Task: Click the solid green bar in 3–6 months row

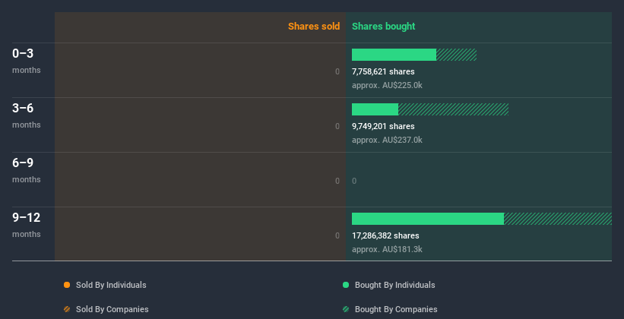Action: point(375,109)
